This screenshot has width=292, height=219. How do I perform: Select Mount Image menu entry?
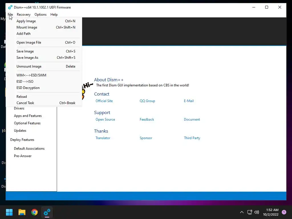(44, 27)
